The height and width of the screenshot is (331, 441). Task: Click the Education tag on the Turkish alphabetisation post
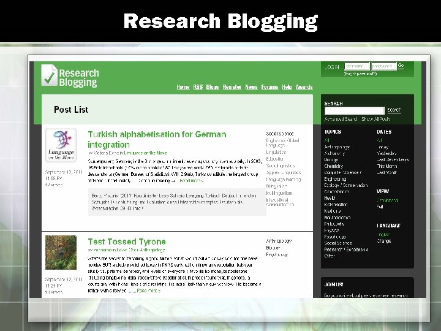coord(275,159)
